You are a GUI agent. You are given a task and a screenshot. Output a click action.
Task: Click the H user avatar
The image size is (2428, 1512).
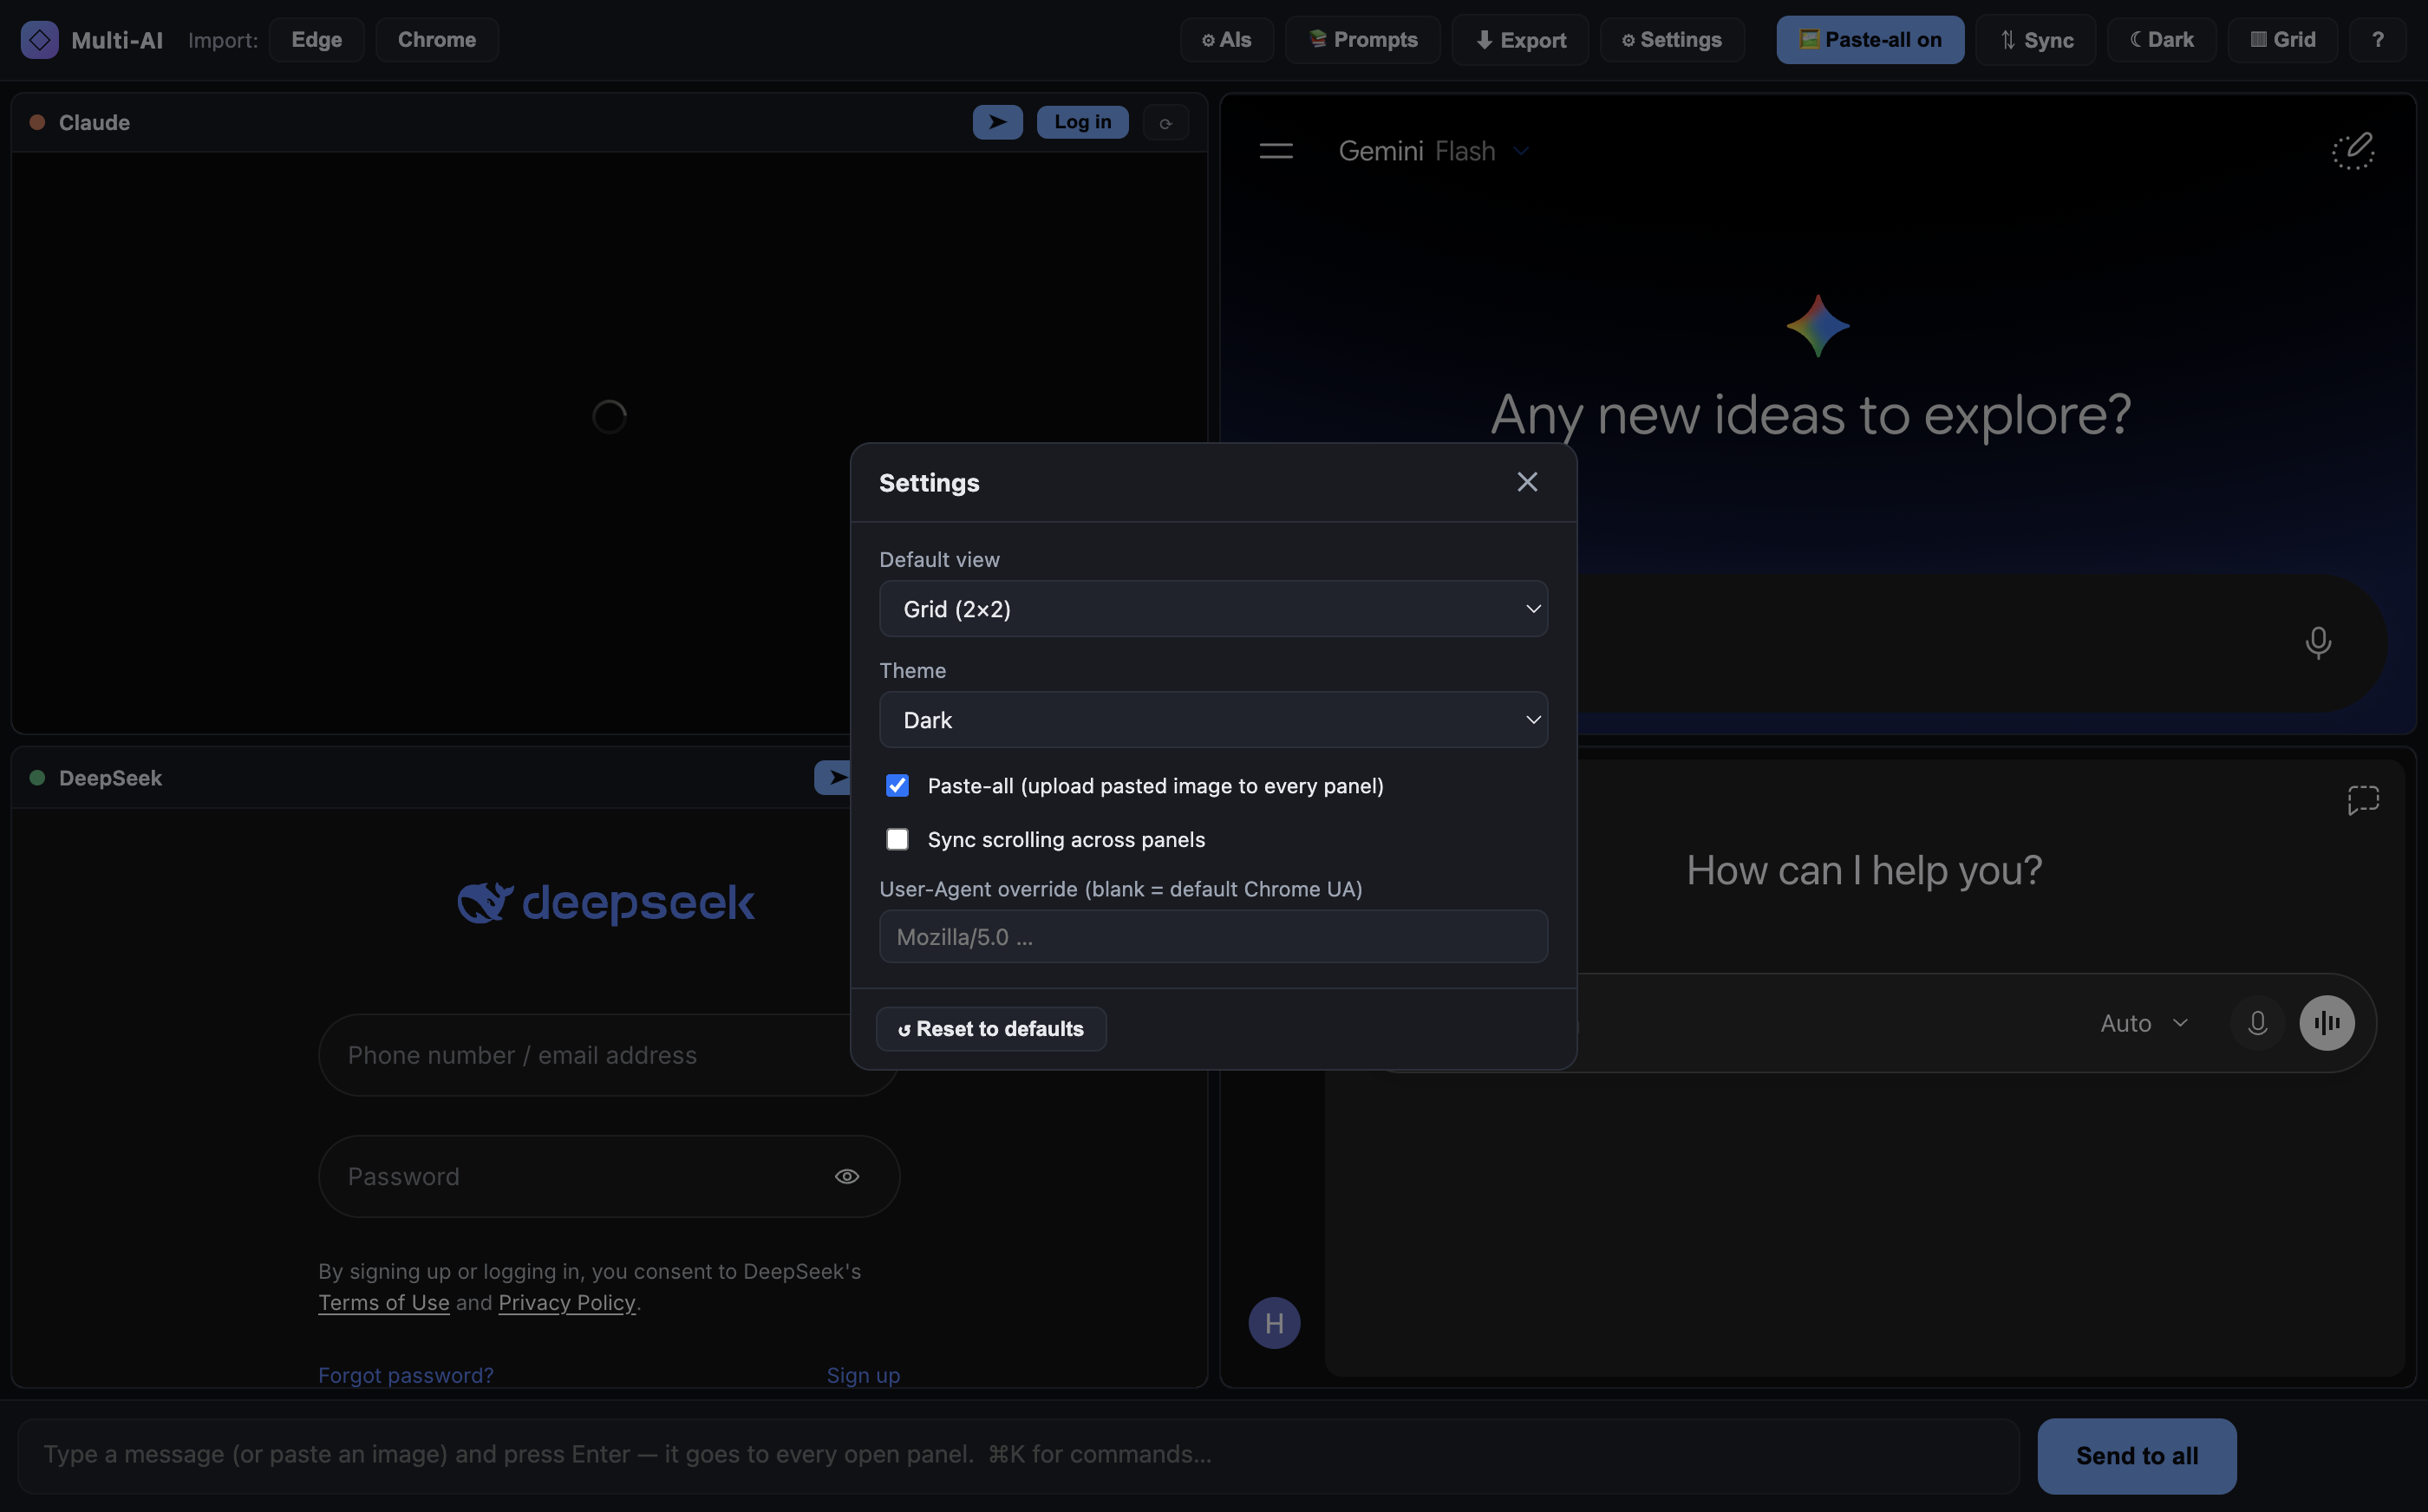coord(1274,1323)
